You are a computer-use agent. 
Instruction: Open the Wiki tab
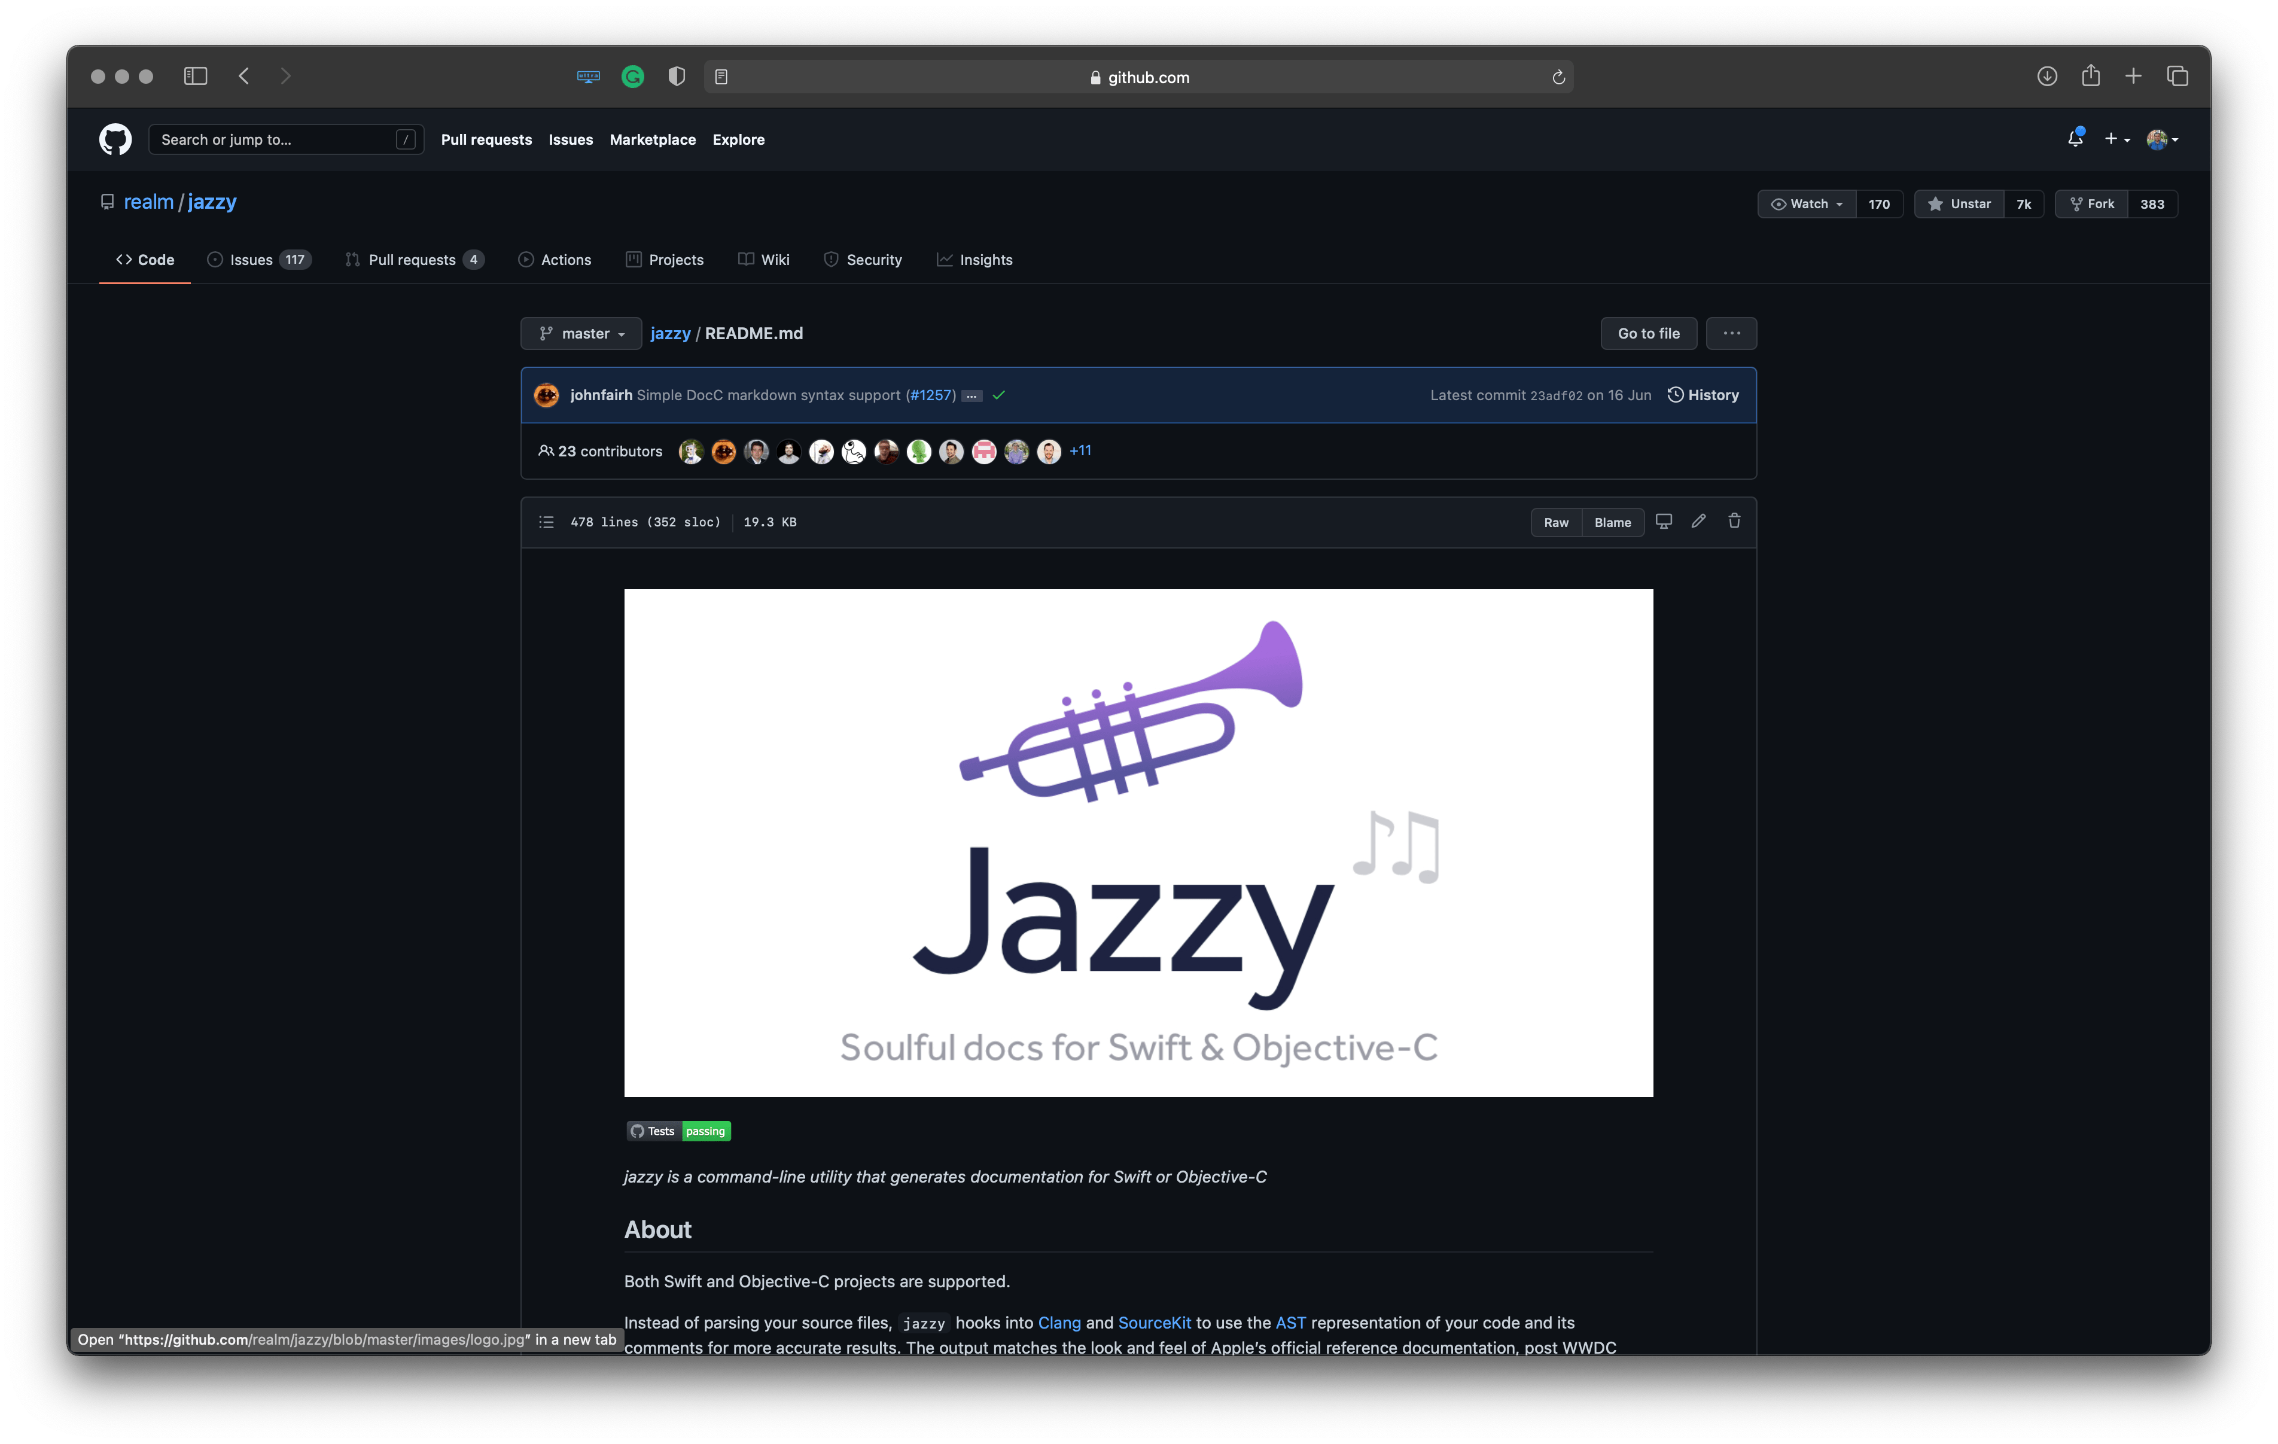(x=763, y=259)
